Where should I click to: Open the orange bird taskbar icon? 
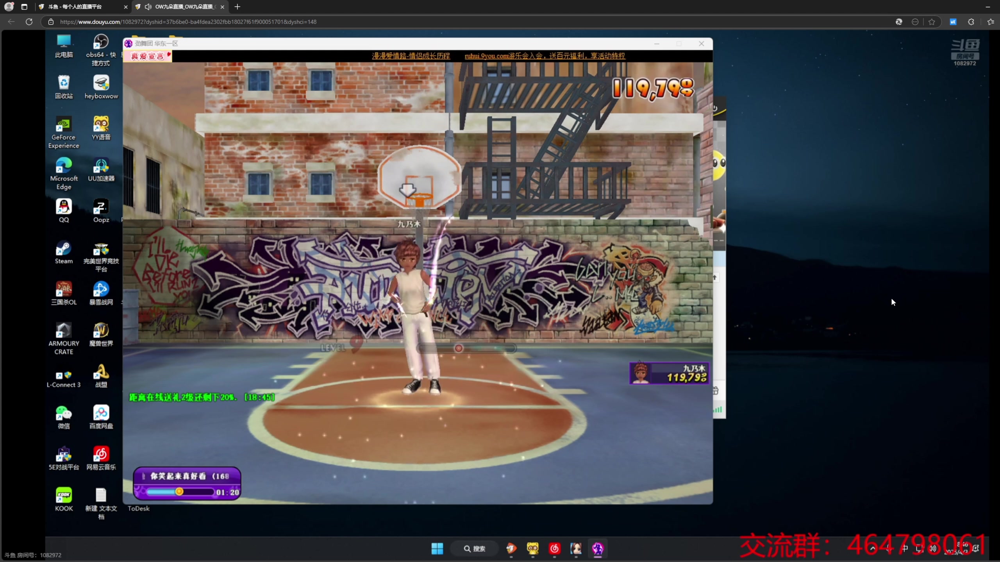coord(511,549)
